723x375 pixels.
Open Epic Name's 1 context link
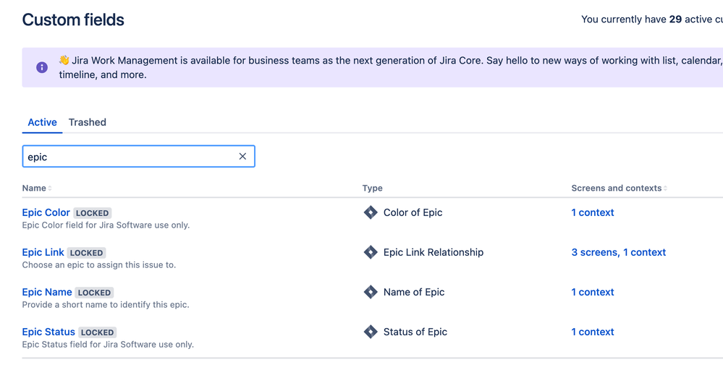[x=593, y=292]
